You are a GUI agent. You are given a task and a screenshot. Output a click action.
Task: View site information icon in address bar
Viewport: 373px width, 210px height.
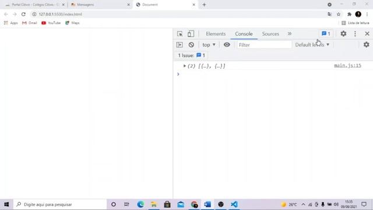tap(34, 14)
